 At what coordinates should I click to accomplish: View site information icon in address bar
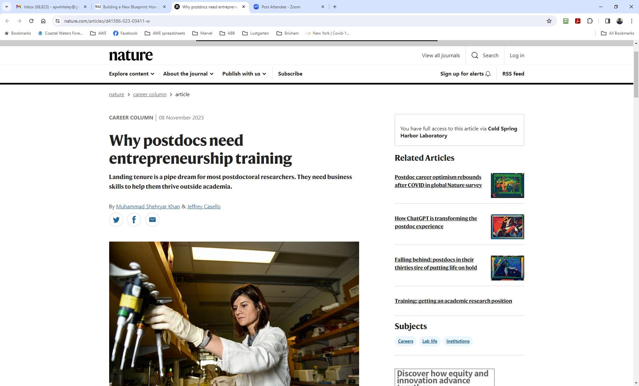pyautogui.click(x=58, y=21)
